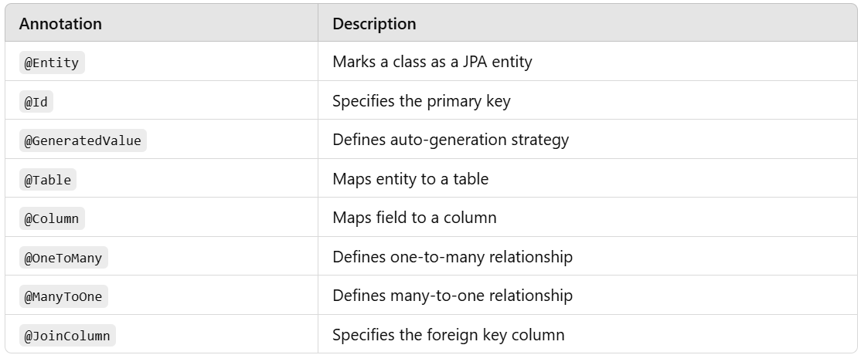
Task: Select the @GeneratedValue code label
Action: [83, 140]
